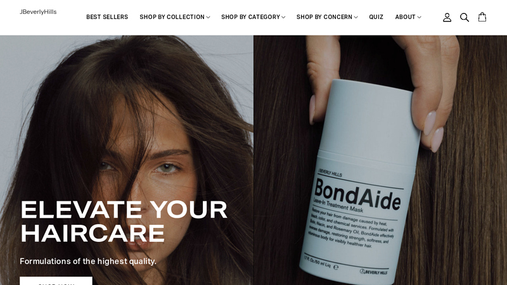The width and height of the screenshot is (507, 285).
Task: Open the account profile icon
Action: pyautogui.click(x=447, y=17)
